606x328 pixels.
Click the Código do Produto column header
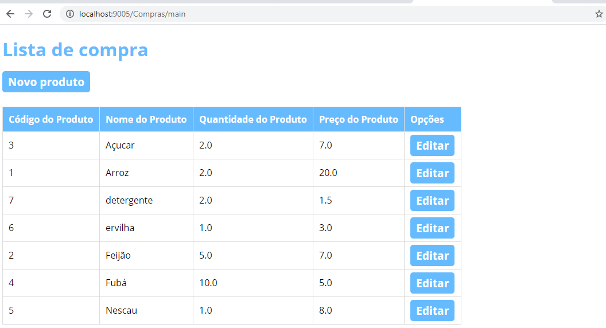51,119
